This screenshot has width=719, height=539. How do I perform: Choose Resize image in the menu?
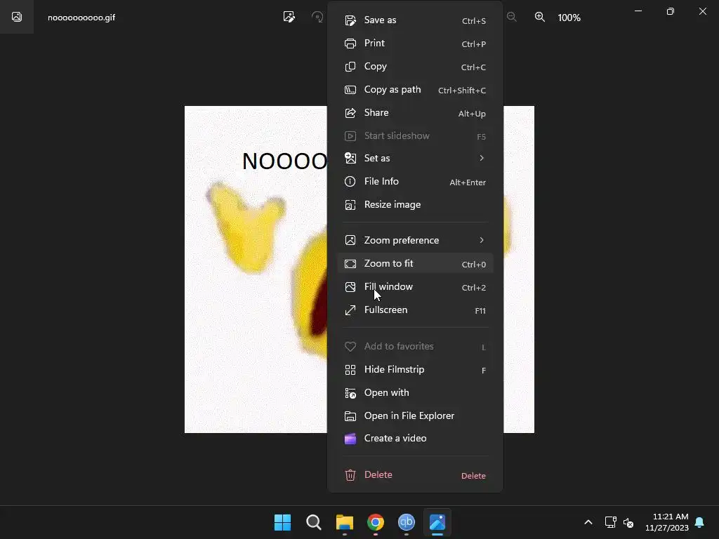click(x=415, y=205)
